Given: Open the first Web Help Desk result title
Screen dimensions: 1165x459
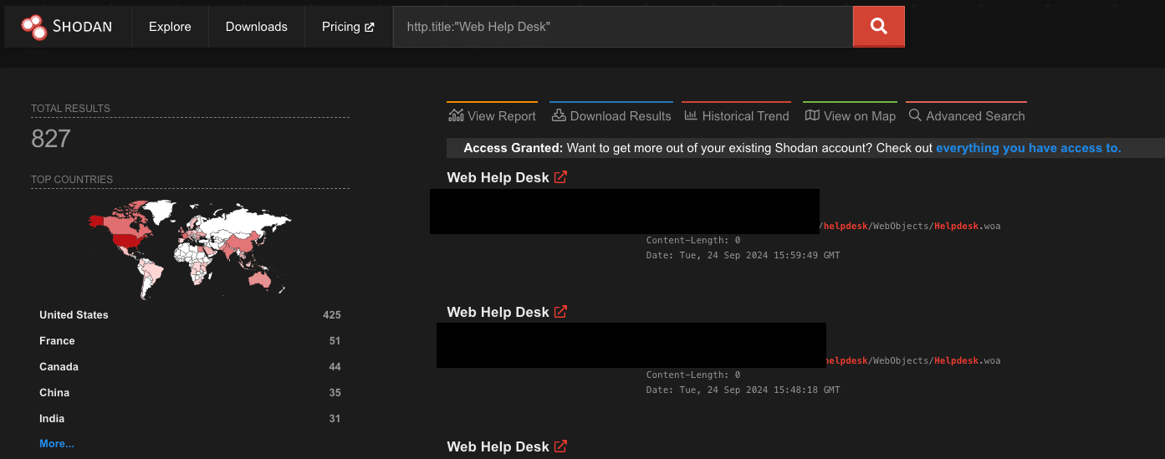Looking at the screenshot, I should (x=498, y=177).
